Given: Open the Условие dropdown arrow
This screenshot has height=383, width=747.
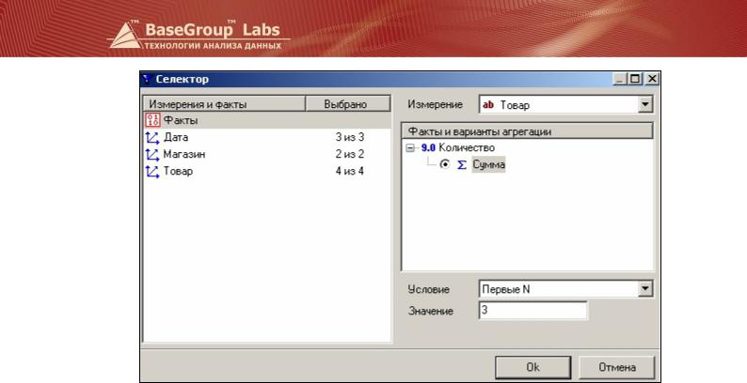Looking at the screenshot, I should [x=644, y=288].
